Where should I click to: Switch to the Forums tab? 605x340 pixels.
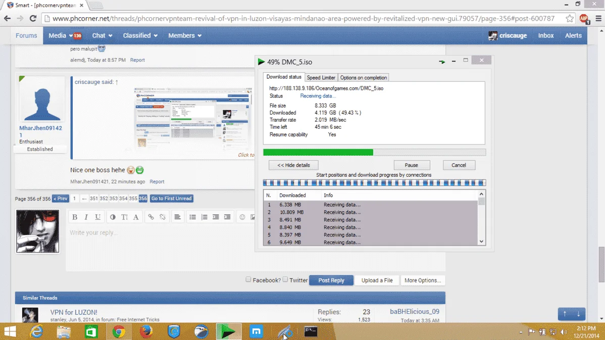click(26, 35)
